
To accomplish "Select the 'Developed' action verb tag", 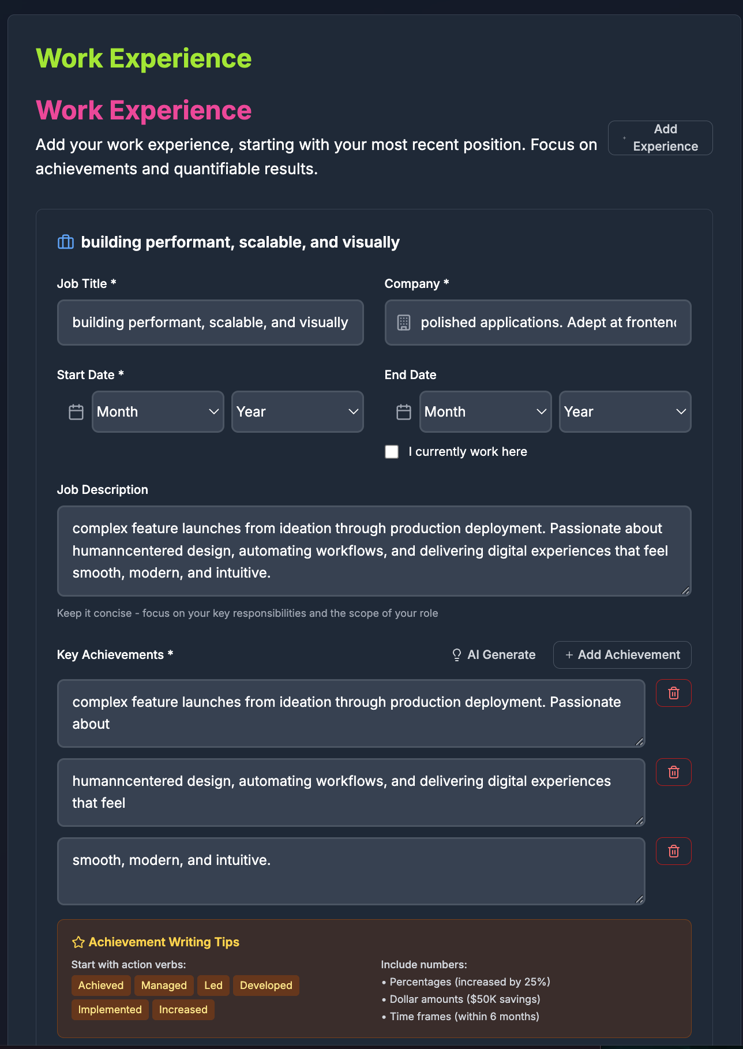I will click(266, 985).
